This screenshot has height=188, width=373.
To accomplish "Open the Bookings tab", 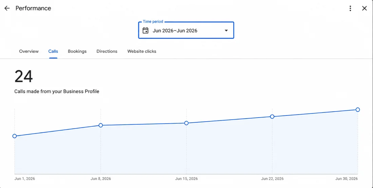I will pyautogui.click(x=77, y=51).
